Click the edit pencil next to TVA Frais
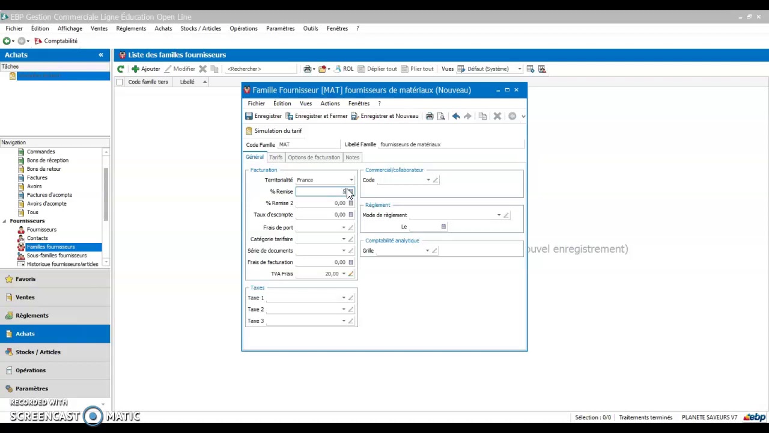769x433 pixels. click(351, 274)
